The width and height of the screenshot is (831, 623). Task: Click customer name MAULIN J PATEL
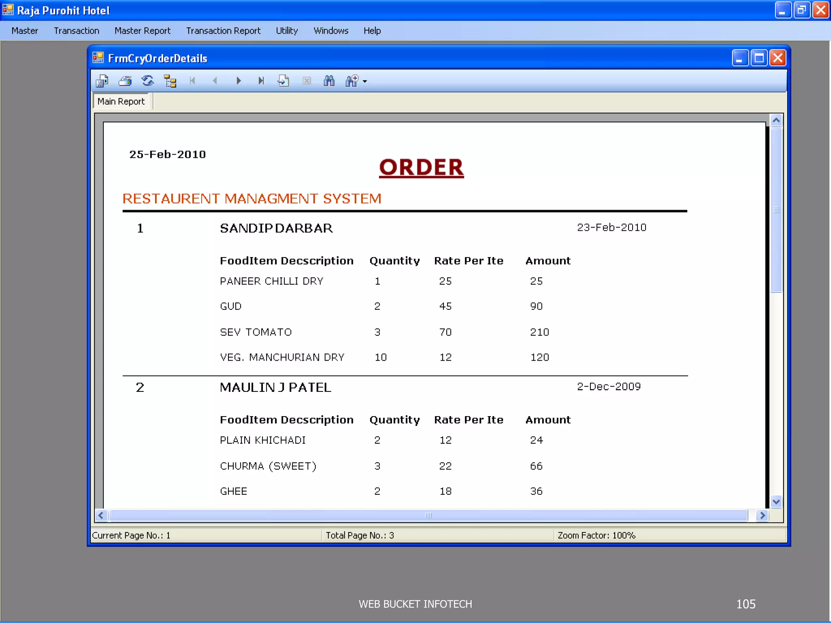pos(276,387)
